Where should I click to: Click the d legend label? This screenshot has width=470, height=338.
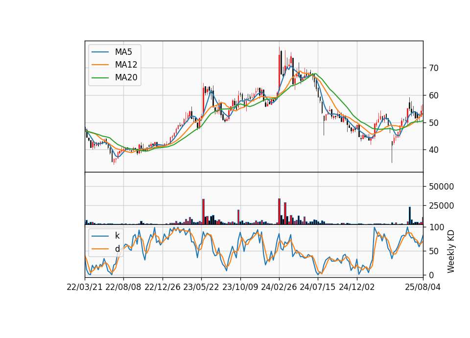(117, 249)
